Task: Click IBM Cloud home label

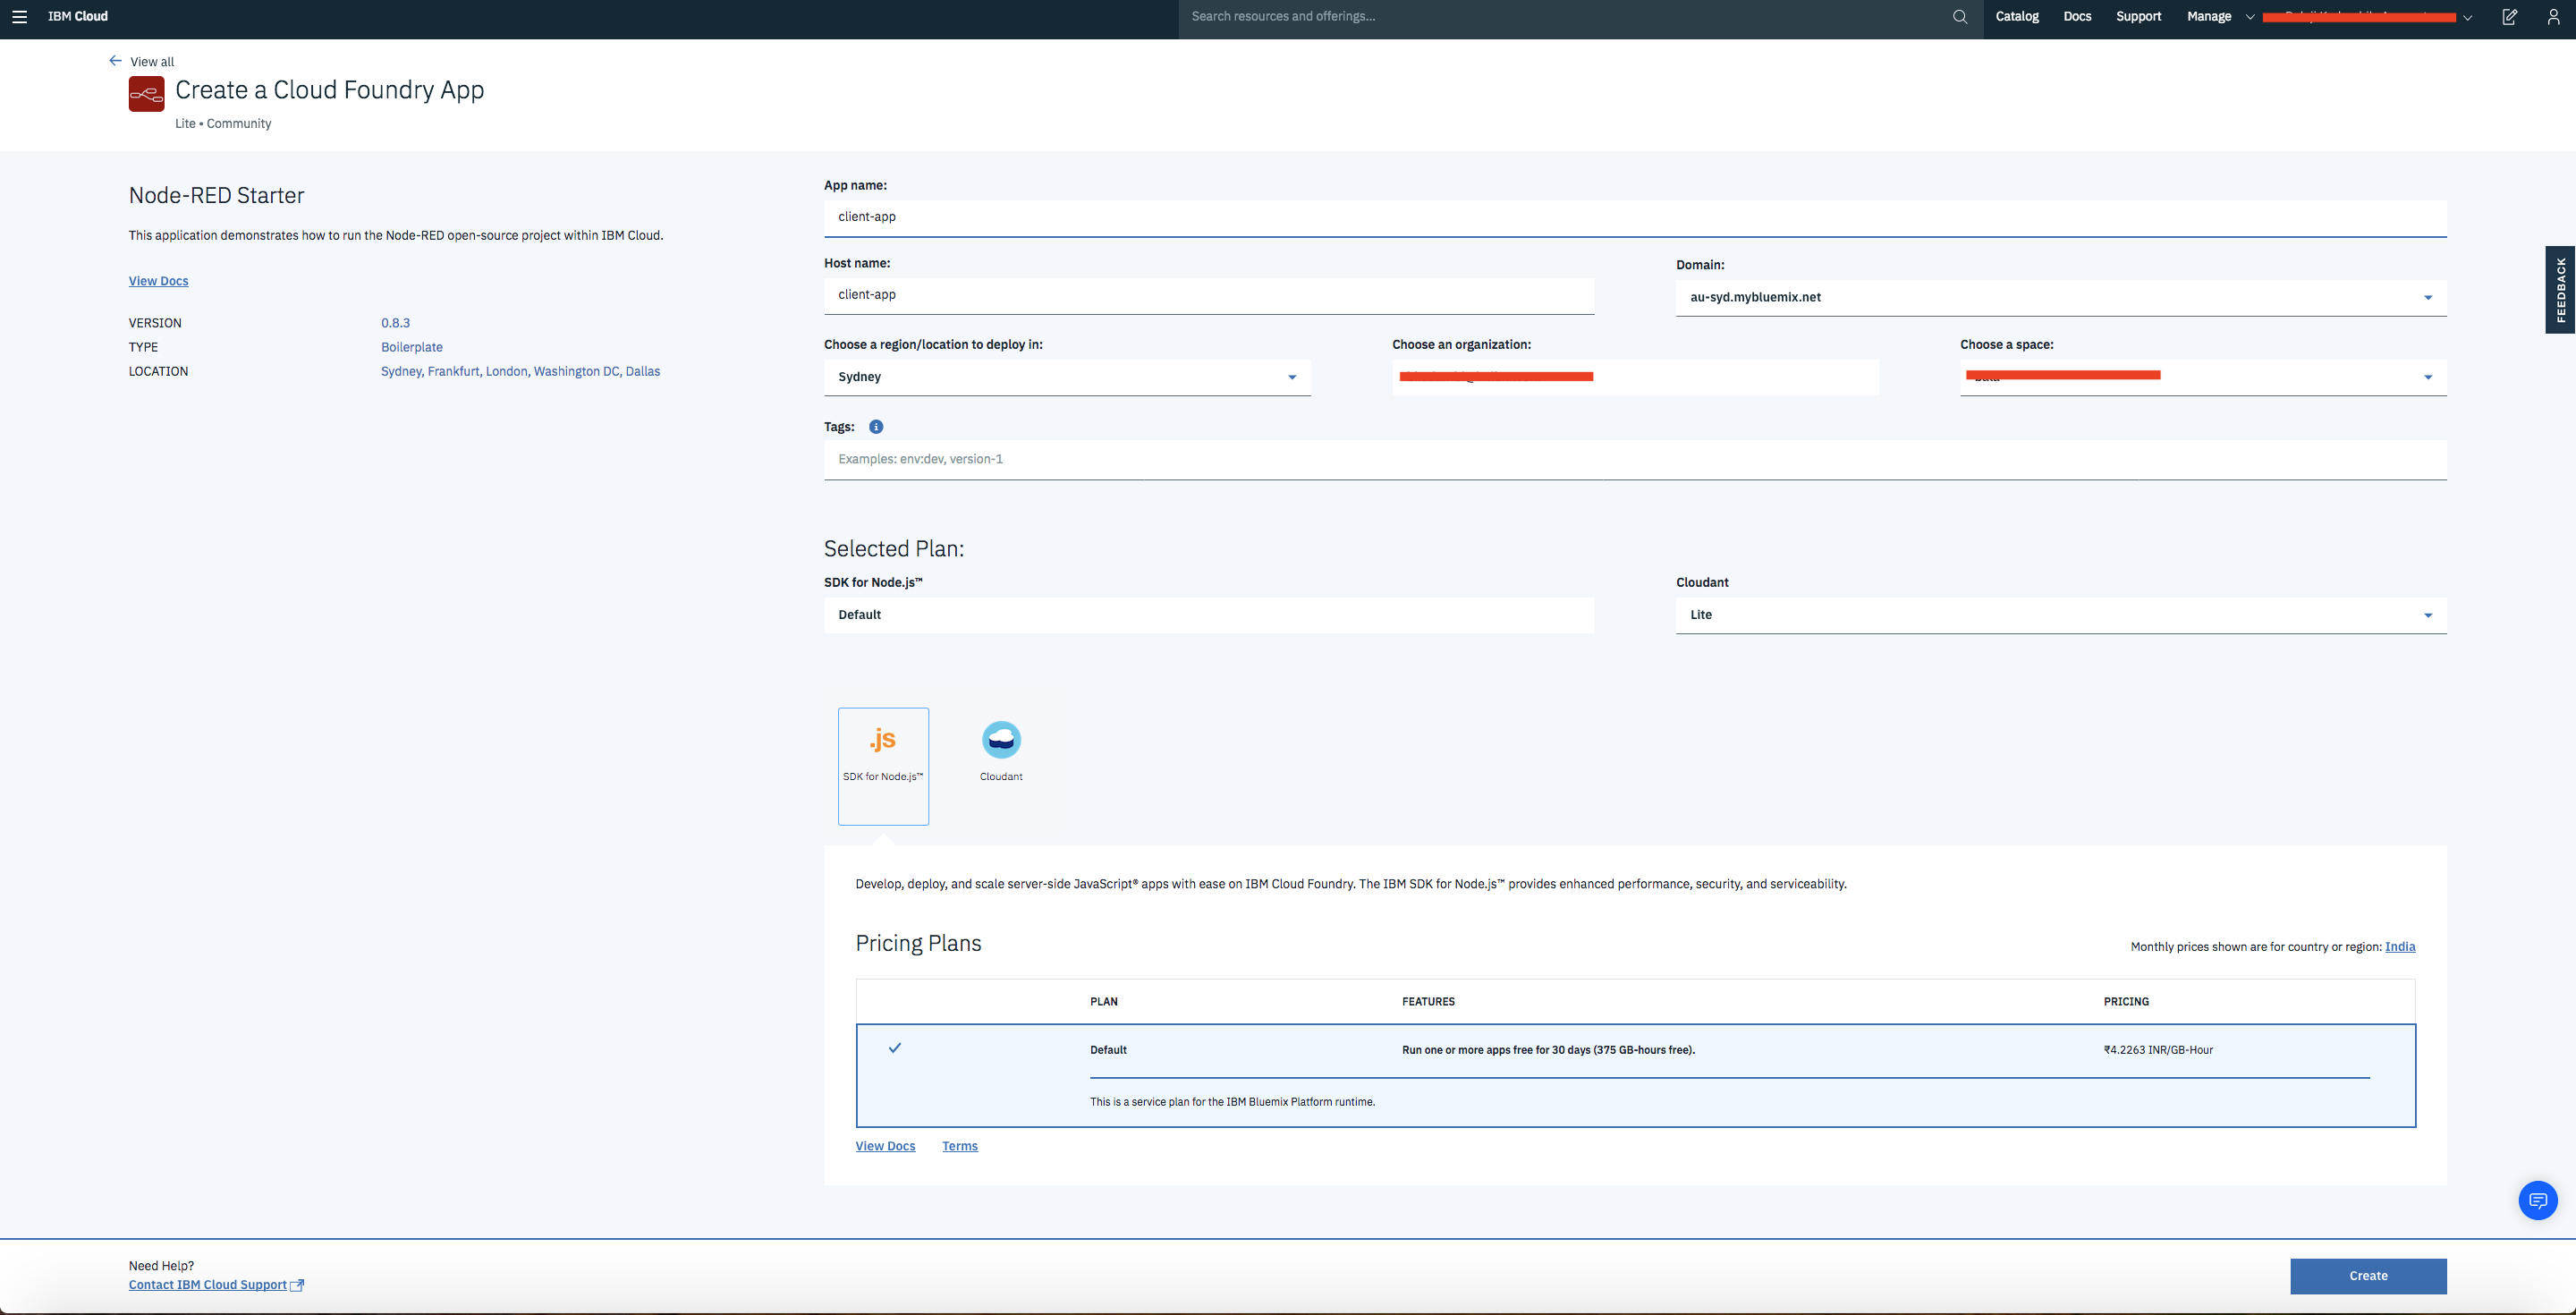Action: (x=78, y=16)
